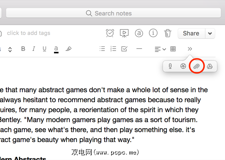Viewport: 225px width, 160px height.
Task: Insert a table with the table icon
Action: [173, 49]
